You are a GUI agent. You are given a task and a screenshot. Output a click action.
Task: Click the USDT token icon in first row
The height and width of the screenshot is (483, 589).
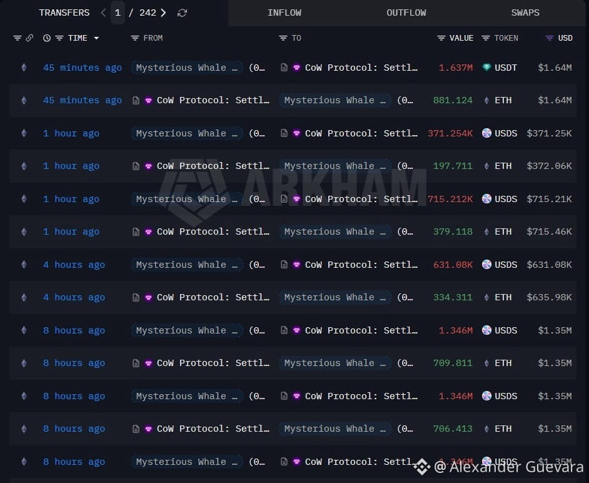[x=486, y=68]
